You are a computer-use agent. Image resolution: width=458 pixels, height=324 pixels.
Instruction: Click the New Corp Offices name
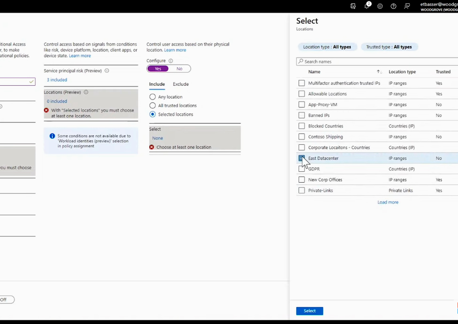(325, 179)
